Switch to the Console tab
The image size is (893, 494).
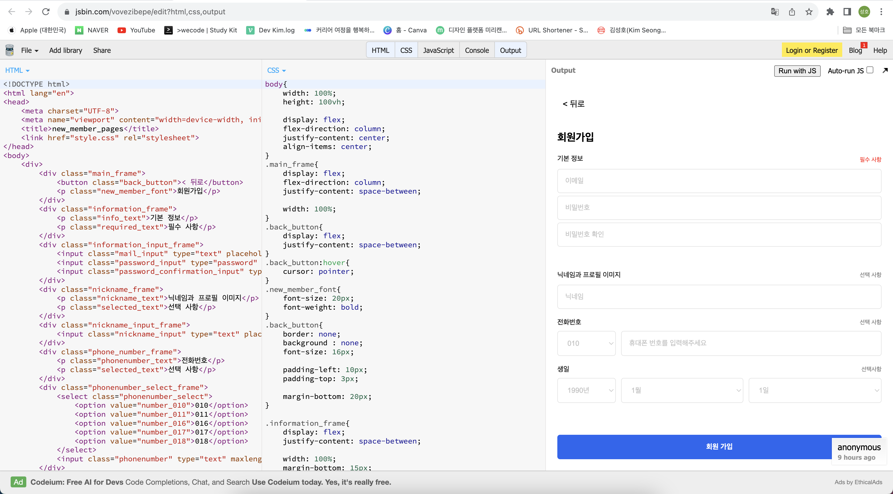click(x=477, y=50)
